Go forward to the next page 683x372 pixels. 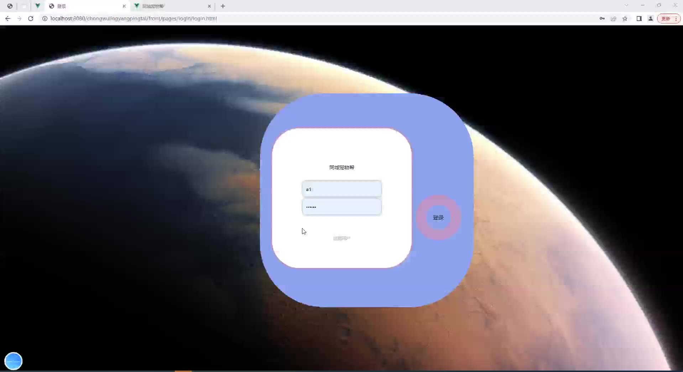pyautogui.click(x=19, y=19)
